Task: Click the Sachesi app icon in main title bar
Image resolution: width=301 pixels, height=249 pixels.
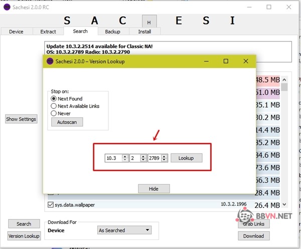Action: click(x=6, y=7)
